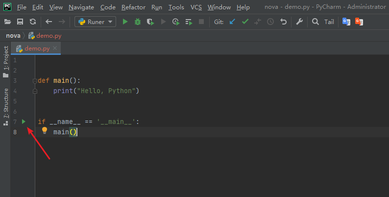Commit changes using the green checkmark

click(245, 22)
